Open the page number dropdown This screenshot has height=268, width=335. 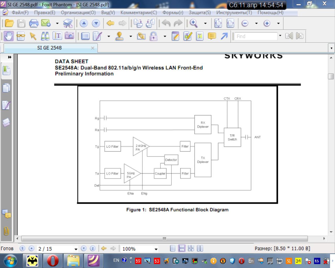pyautogui.click(x=76, y=249)
